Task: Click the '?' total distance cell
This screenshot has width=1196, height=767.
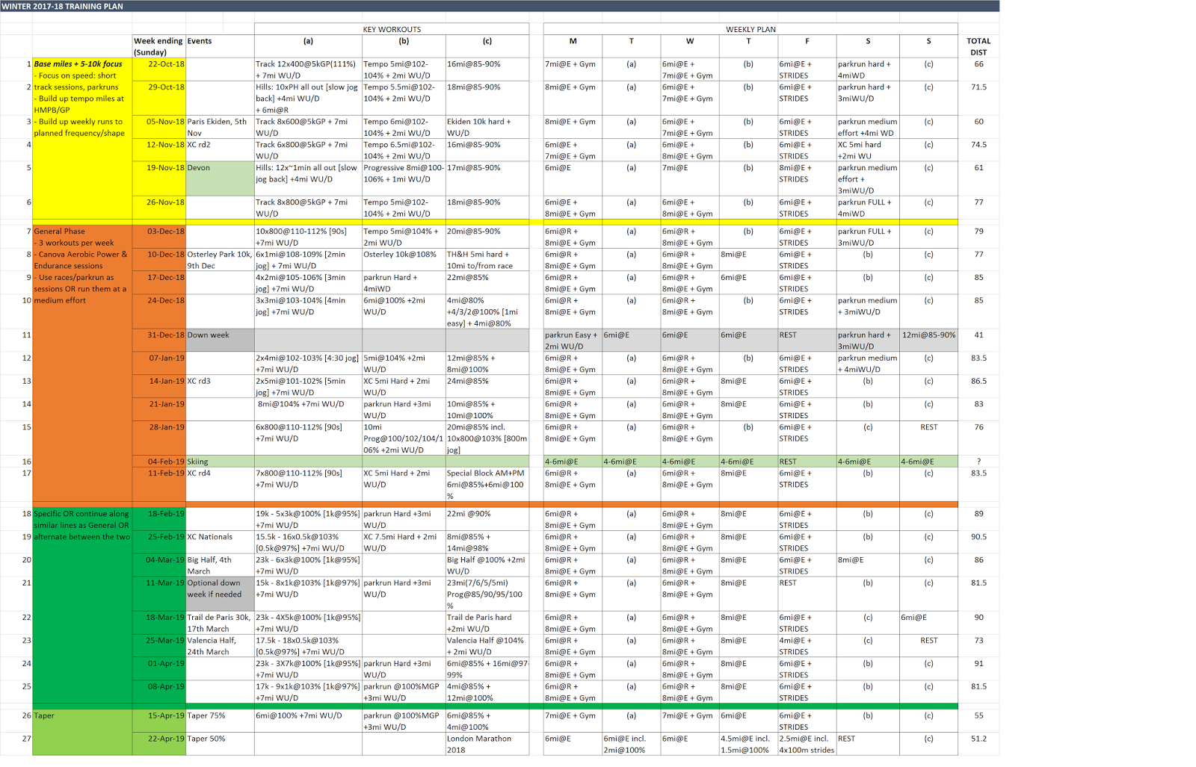Action: (x=978, y=462)
